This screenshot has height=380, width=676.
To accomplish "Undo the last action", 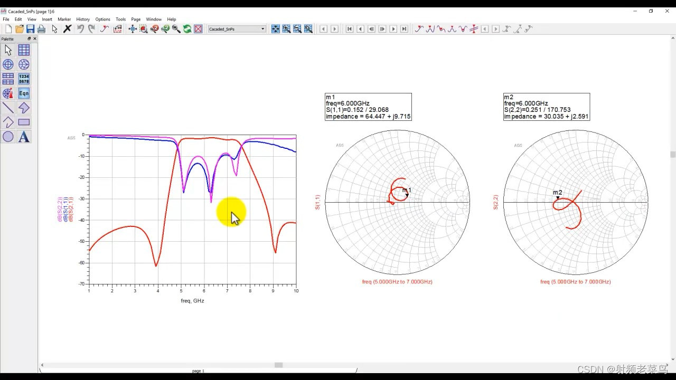I will tap(80, 29).
